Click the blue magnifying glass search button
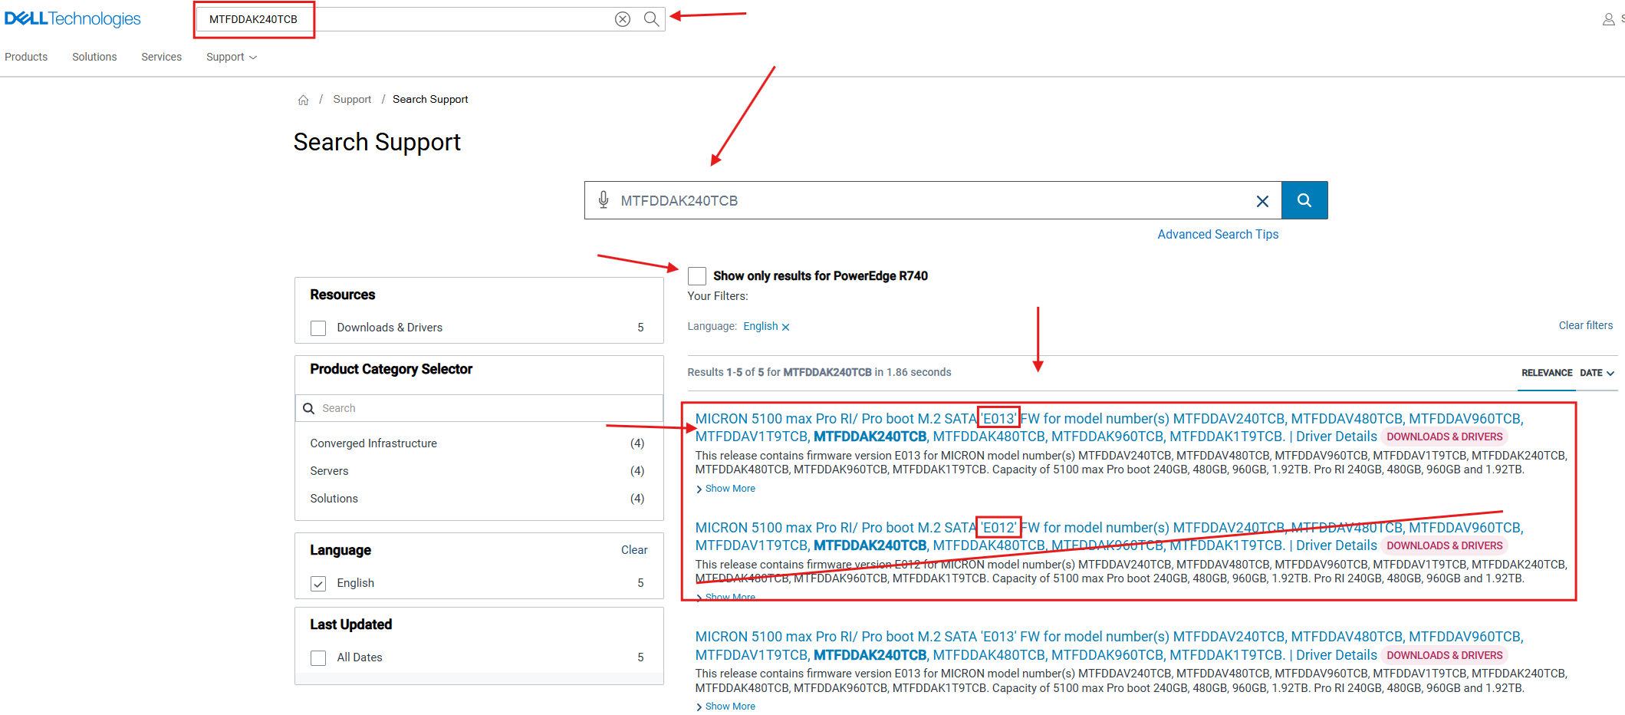The width and height of the screenshot is (1625, 715). coord(1304,200)
